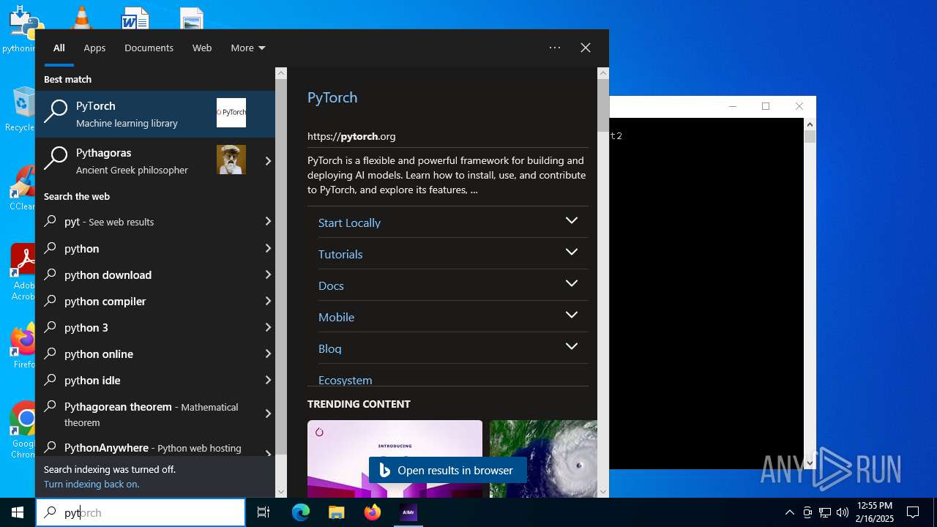
Task: Open the search options ellipsis menu
Action: pyautogui.click(x=555, y=48)
